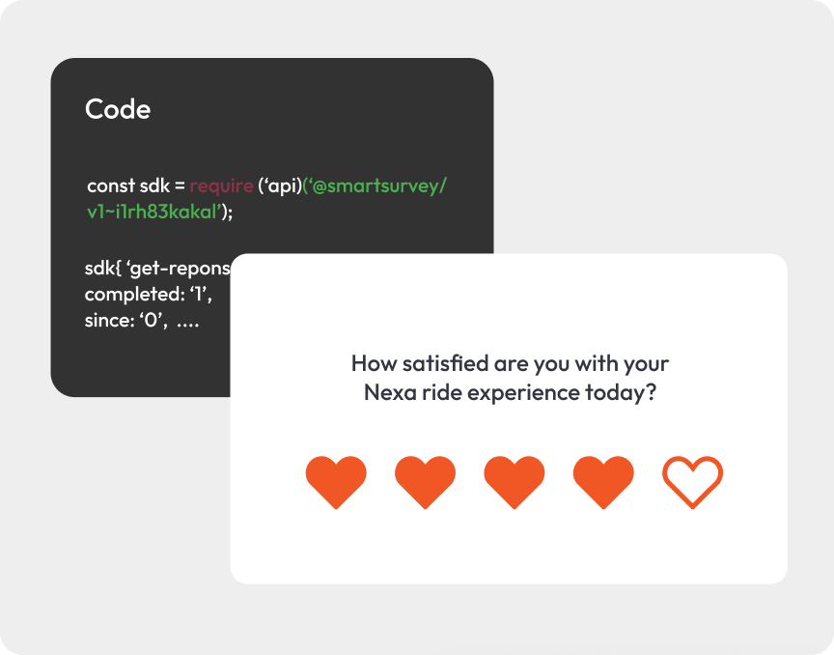Screen dimensions: 834x655
Task: Click "const sdk =" in the code
Action: pyautogui.click(x=135, y=185)
